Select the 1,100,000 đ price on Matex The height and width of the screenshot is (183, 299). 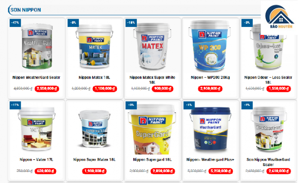coord(105,89)
